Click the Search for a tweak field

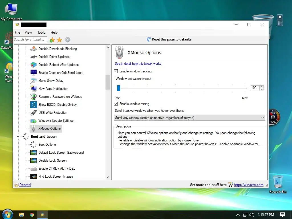click(x=30, y=40)
